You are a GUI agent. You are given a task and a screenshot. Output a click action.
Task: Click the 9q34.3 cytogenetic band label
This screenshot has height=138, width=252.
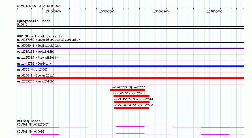pyautogui.click(x=22, y=24)
